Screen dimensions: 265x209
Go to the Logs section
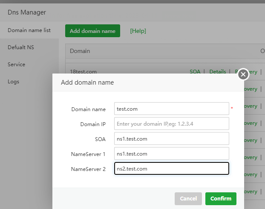click(x=13, y=82)
